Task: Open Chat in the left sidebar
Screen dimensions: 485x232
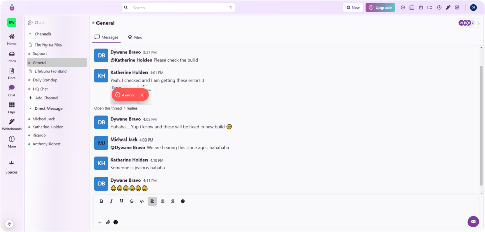Action: click(12, 91)
